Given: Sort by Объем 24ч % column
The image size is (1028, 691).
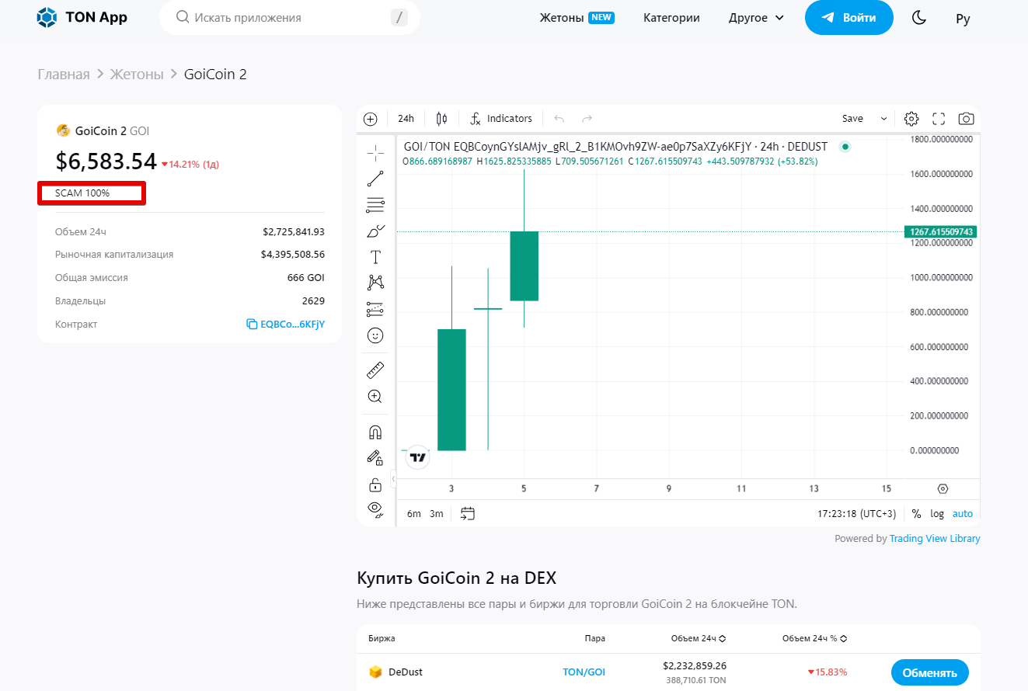Looking at the screenshot, I should (x=814, y=639).
